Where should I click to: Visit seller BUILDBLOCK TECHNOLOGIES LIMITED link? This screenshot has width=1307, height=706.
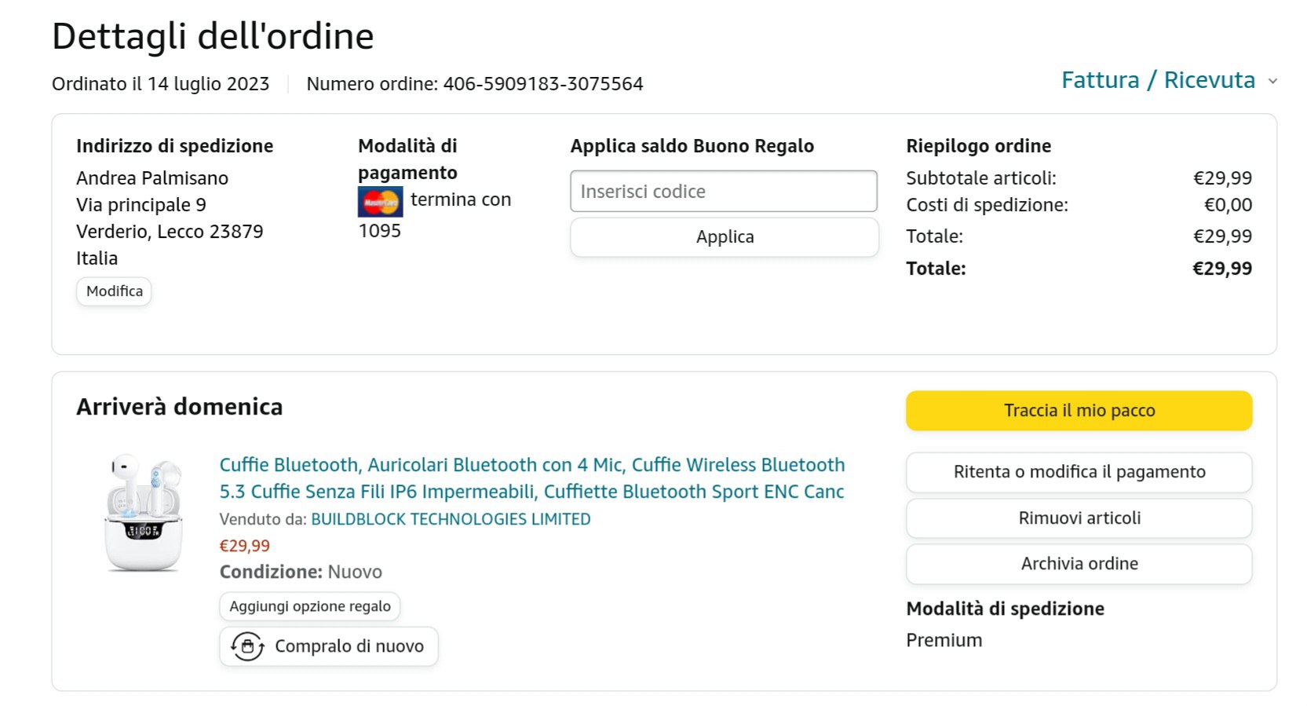pyautogui.click(x=451, y=519)
